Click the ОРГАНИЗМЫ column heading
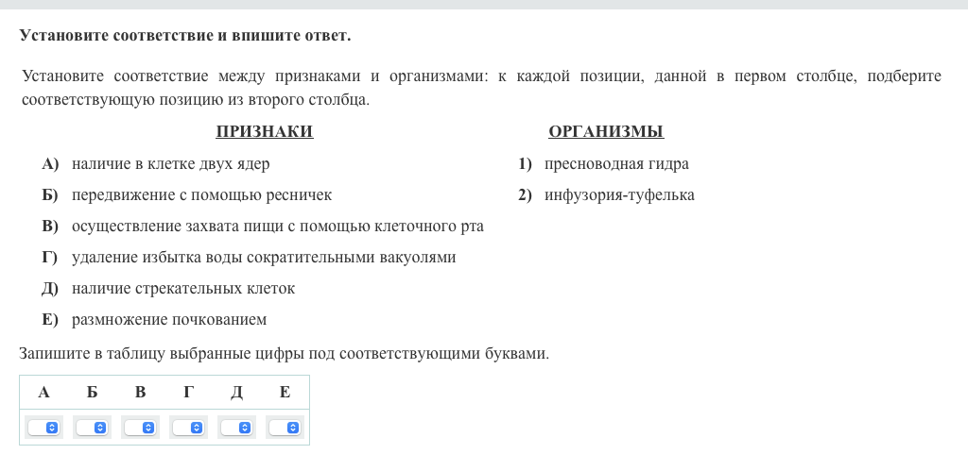 [x=606, y=132]
